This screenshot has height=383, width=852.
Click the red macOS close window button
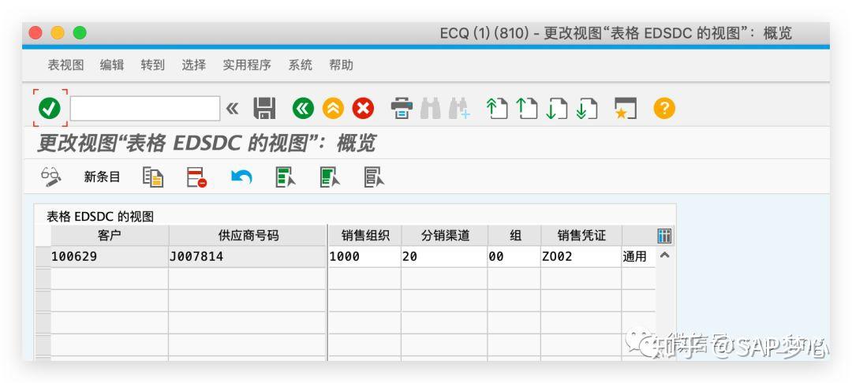tap(35, 33)
